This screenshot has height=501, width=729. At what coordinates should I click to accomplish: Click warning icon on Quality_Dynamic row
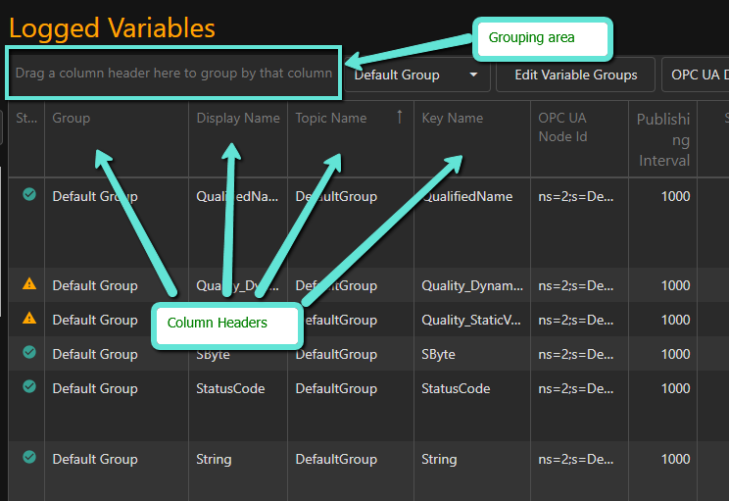pyautogui.click(x=29, y=284)
